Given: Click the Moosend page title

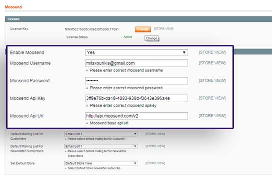Looking at the screenshot, I should (x=13, y=7).
